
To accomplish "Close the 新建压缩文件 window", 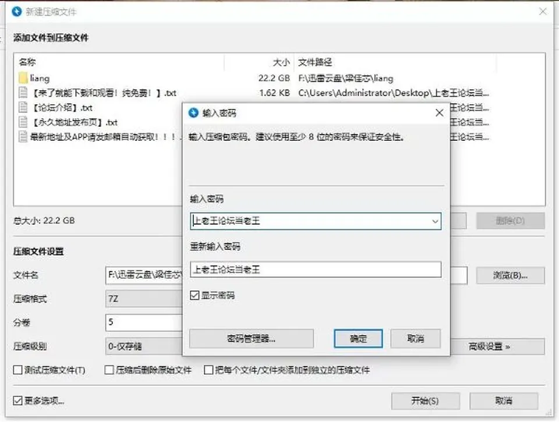I will 543,12.
